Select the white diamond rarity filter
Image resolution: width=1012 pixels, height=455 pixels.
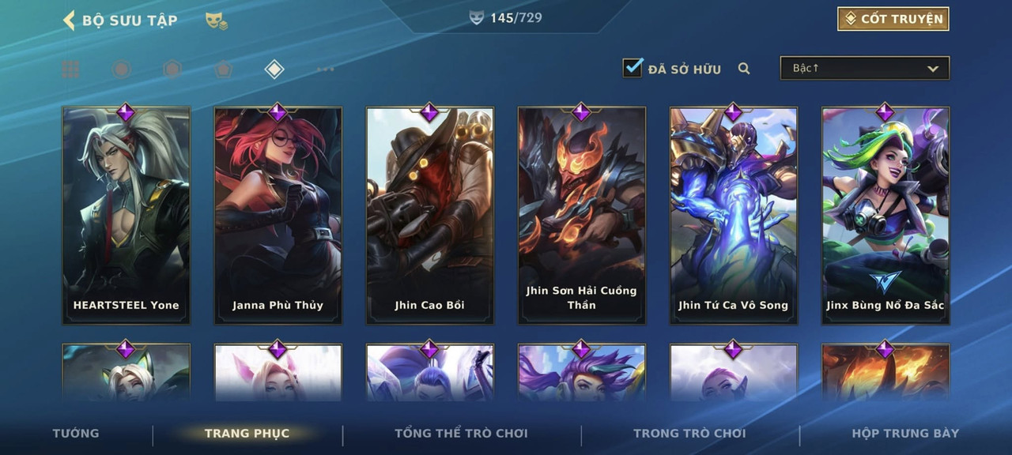tap(274, 70)
